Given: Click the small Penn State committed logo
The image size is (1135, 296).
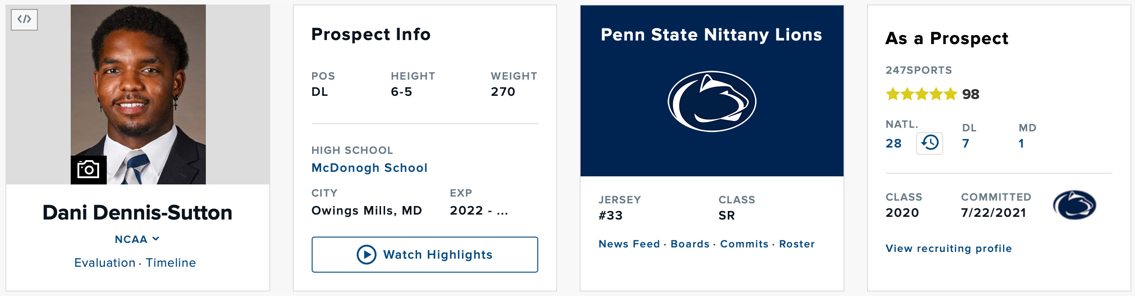Looking at the screenshot, I should tap(1074, 205).
